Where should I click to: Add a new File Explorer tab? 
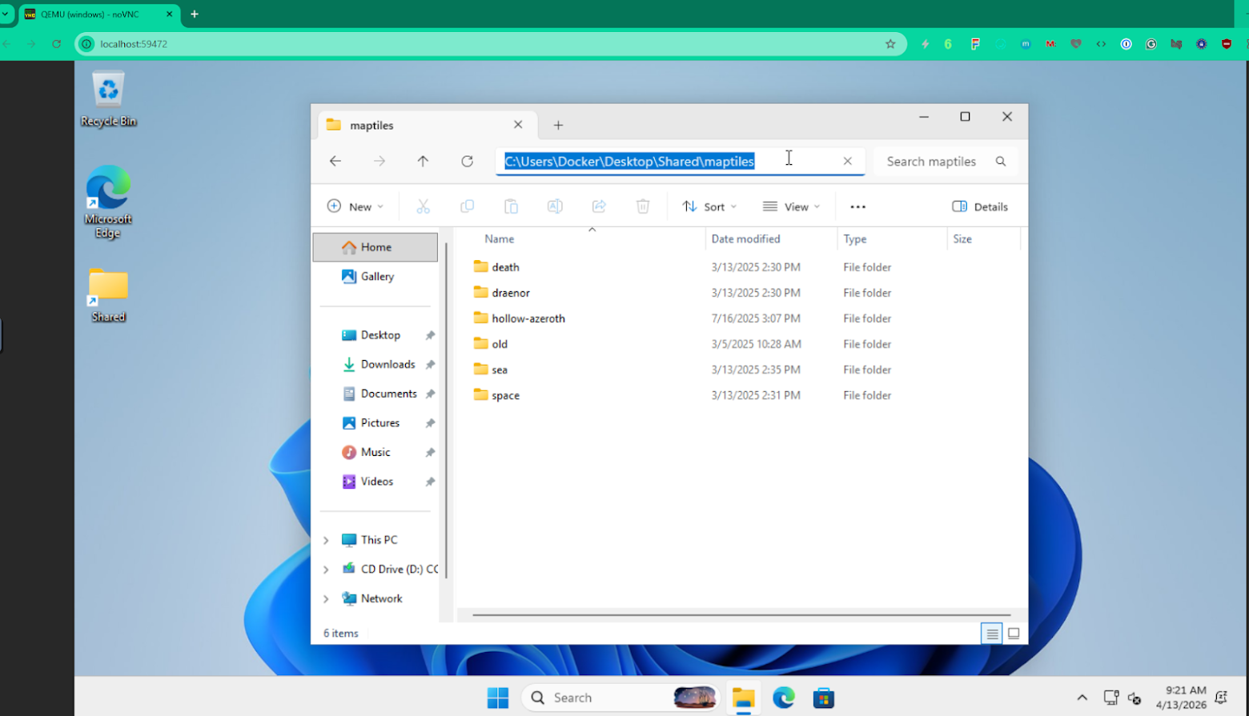[558, 126]
